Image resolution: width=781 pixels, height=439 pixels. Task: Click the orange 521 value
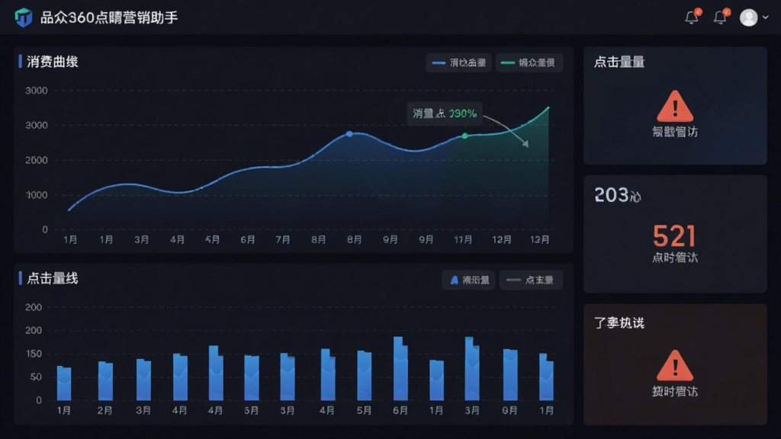[674, 236]
